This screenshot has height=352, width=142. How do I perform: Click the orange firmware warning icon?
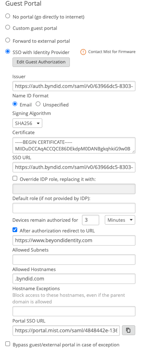coord(83,52)
